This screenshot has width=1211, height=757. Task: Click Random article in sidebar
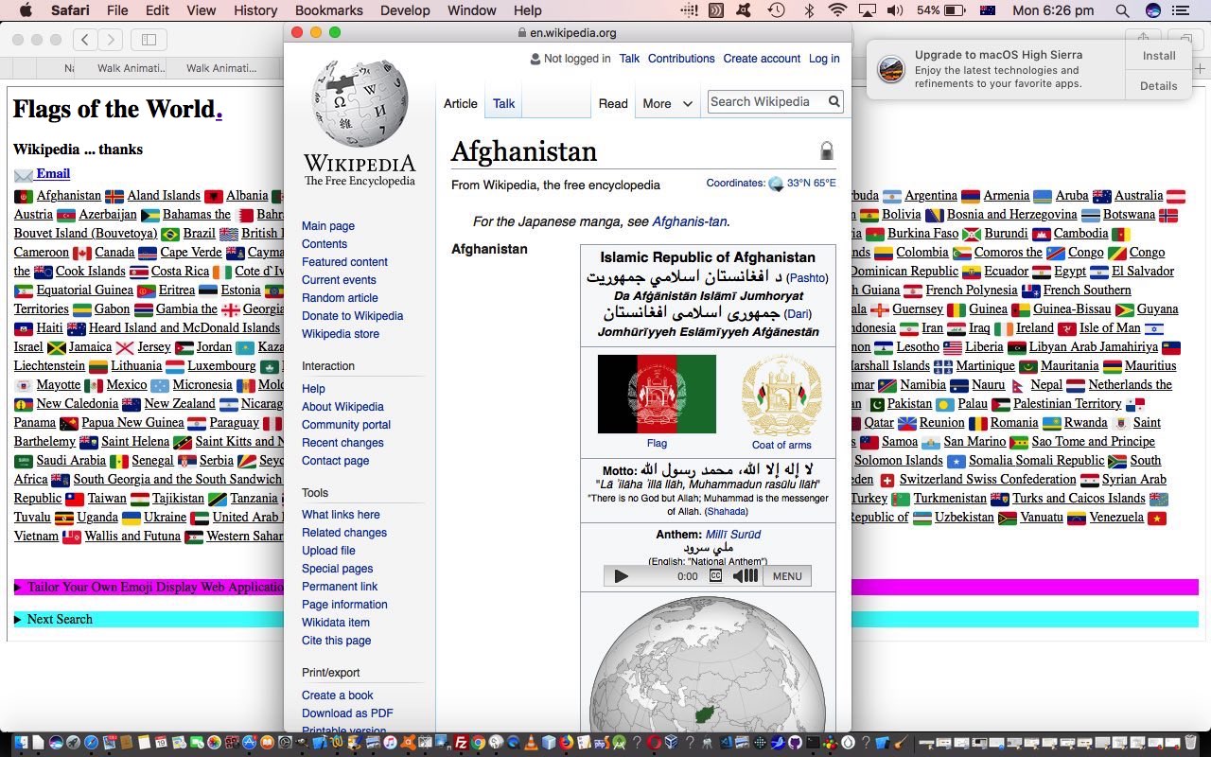tap(340, 298)
